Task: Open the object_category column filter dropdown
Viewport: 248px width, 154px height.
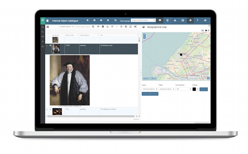Action: [98, 35]
